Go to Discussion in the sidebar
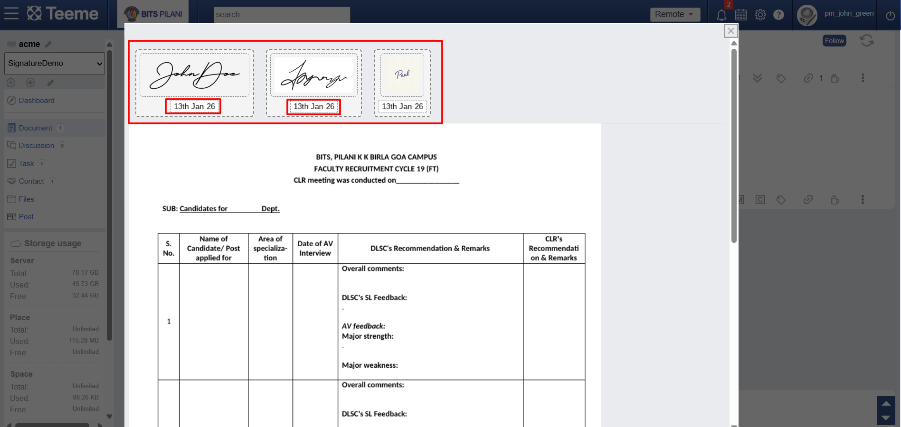This screenshot has width=901, height=427. tap(36, 146)
